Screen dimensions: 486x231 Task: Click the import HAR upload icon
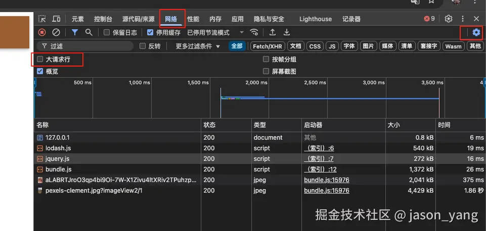click(273, 32)
